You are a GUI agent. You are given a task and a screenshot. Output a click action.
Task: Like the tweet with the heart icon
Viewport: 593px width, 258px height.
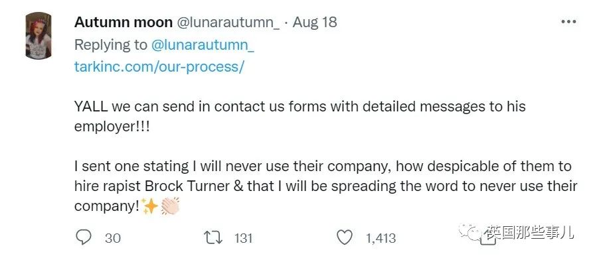(345, 238)
